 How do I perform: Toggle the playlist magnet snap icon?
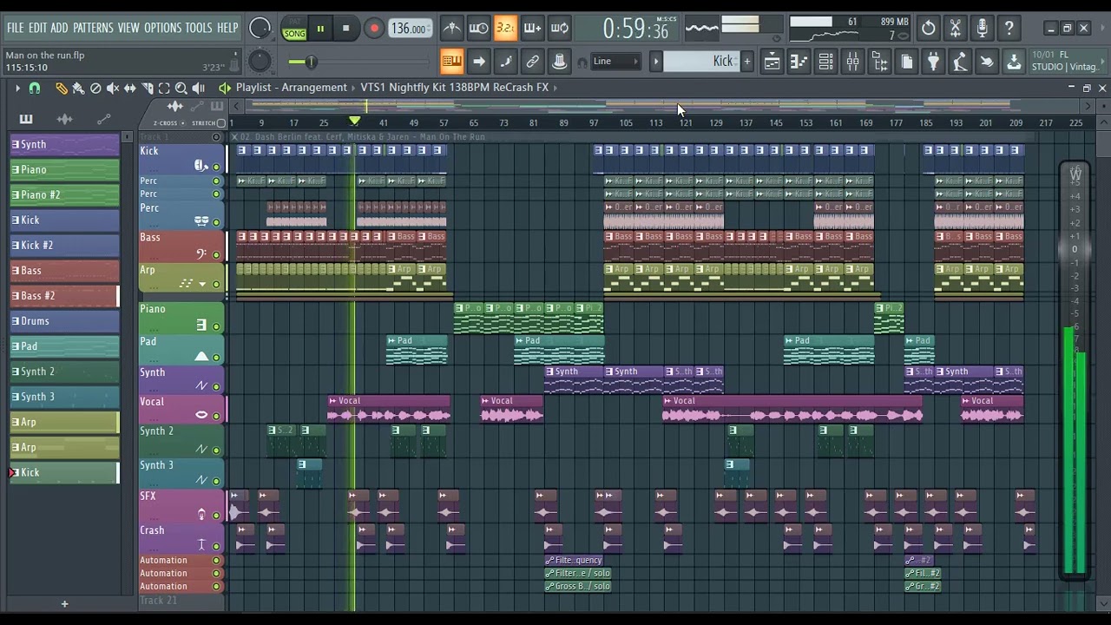[35, 88]
